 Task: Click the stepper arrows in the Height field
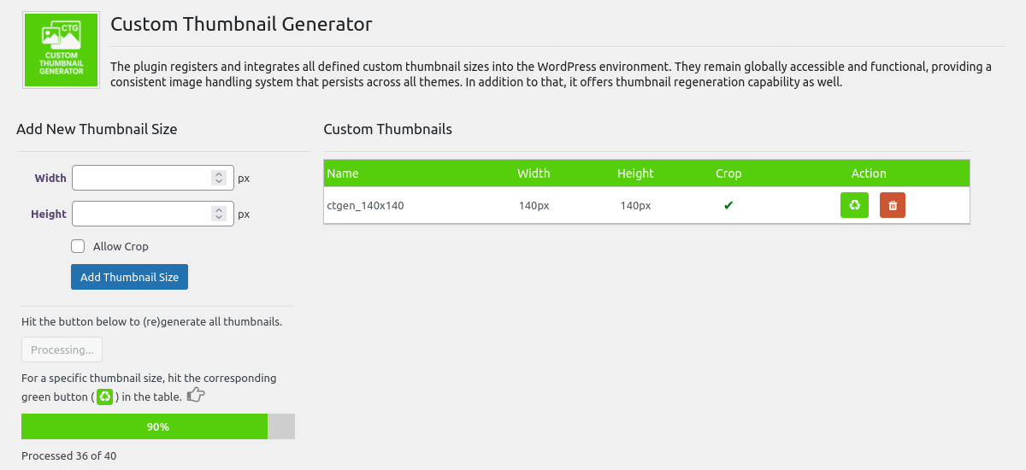pos(219,214)
